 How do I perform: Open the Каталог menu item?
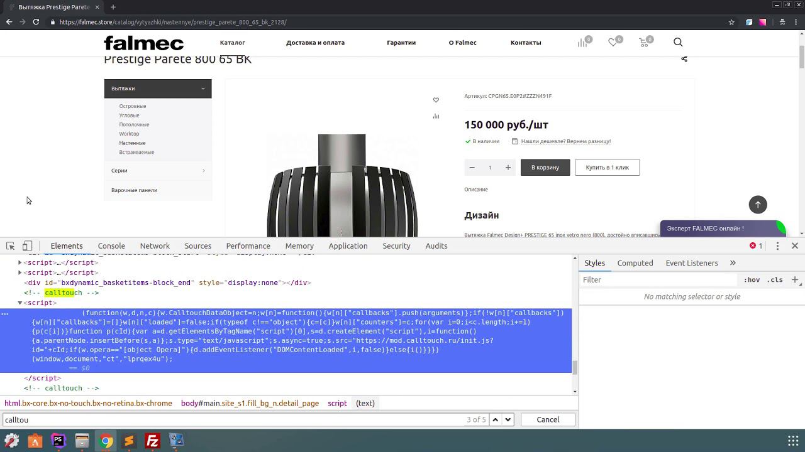(x=233, y=43)
